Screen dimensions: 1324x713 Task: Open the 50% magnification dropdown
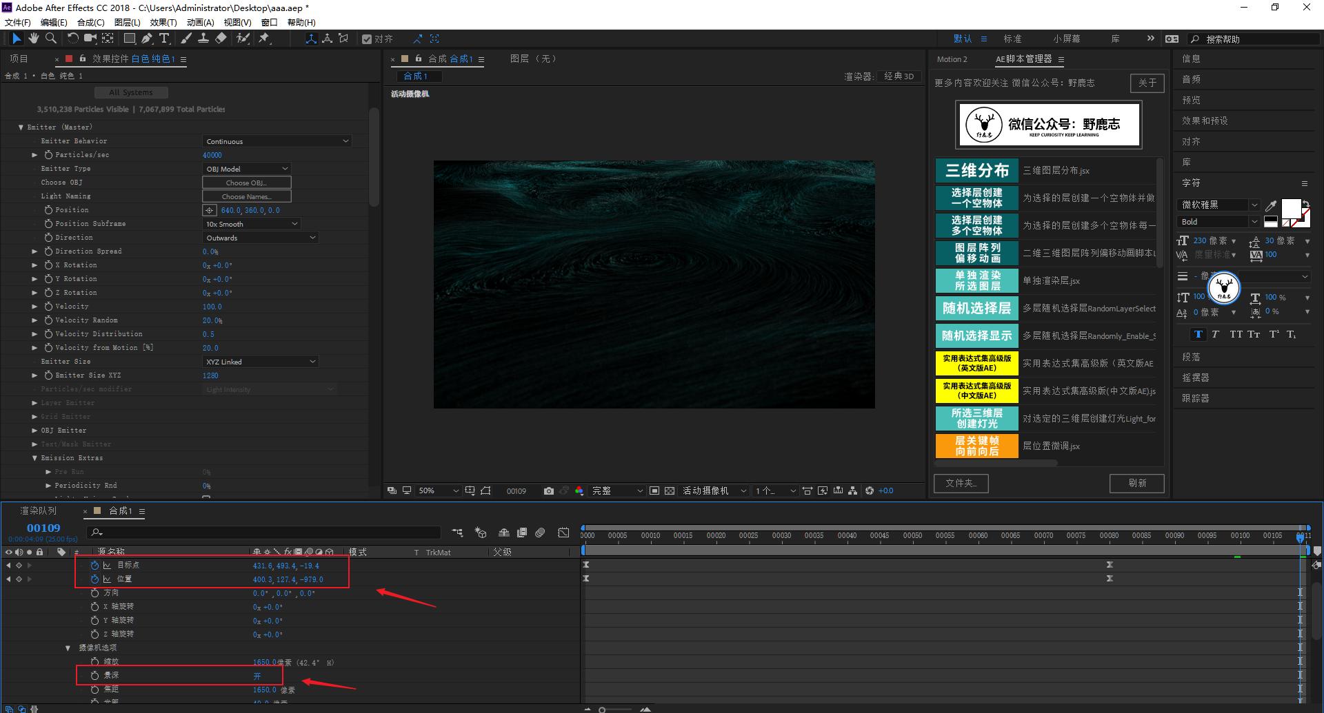pyautogui.click(x=438, y=490)
